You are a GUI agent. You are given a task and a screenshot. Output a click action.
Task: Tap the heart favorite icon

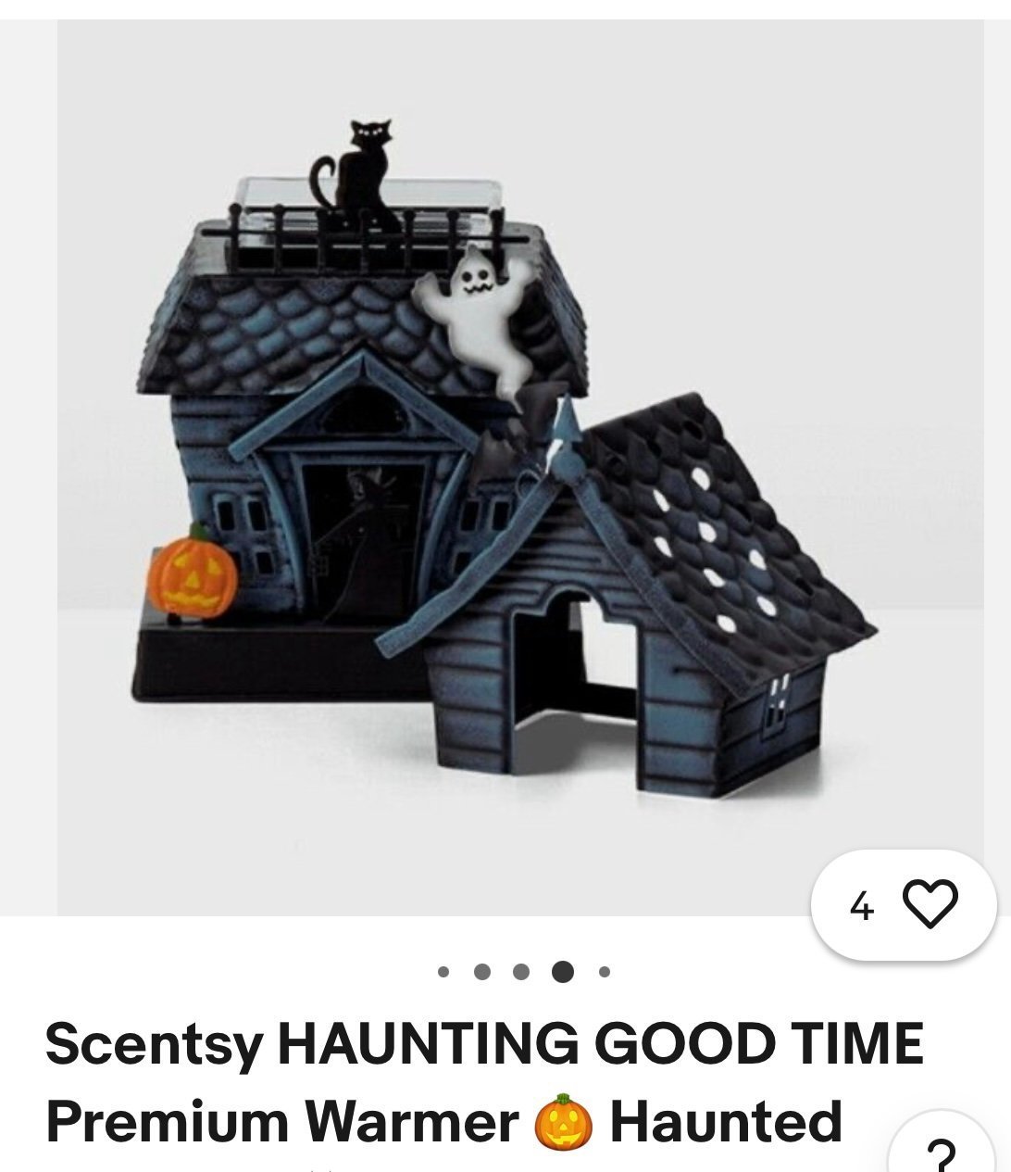point(930,905)
